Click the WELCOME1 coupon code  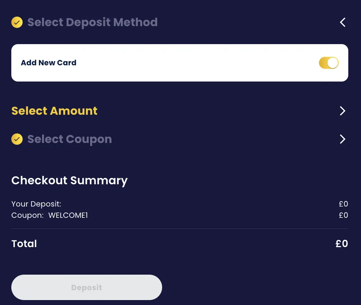pyautogui.click(x=68, y=215)
